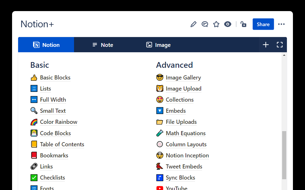Click the red bird icon beside Tweet Embeds
The width and height of the screenshot is (305, 190).
click(160, 166)
